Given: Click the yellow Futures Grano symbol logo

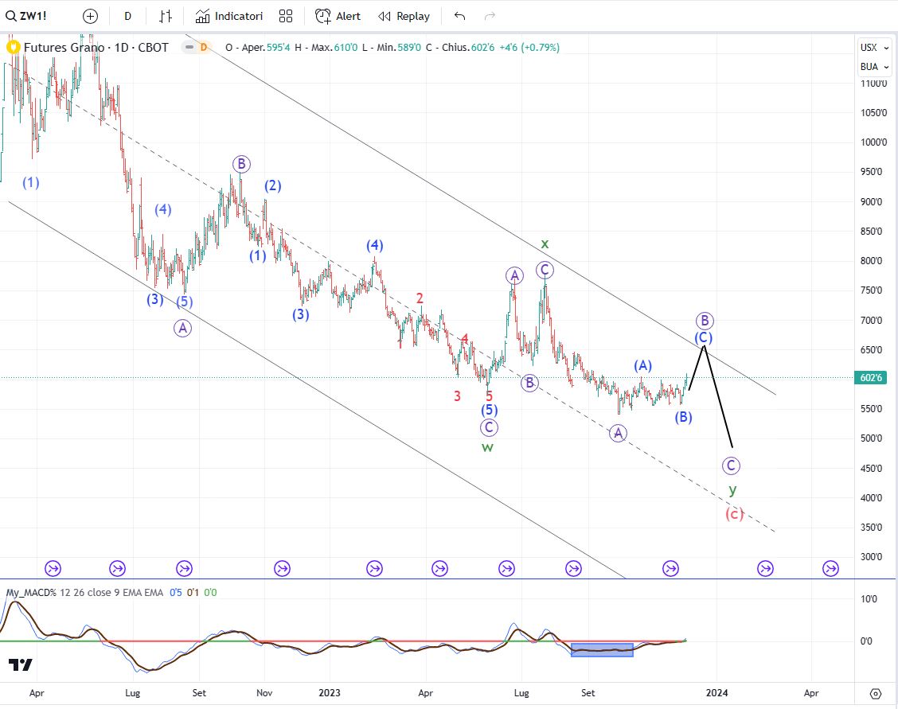Looking at the screenshot, I should pyautogui.click(x=14, y=48).
